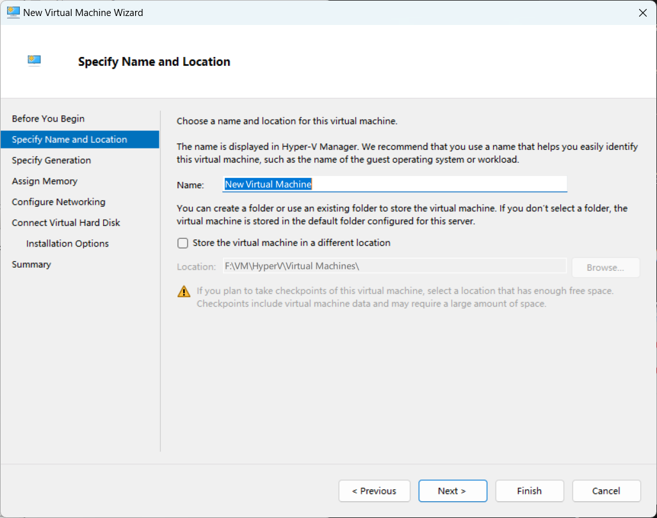Image resolution: width=657 pixels, height=518 pixels.
Task: Jump to Assign Memory step
Action: [44, 181]
